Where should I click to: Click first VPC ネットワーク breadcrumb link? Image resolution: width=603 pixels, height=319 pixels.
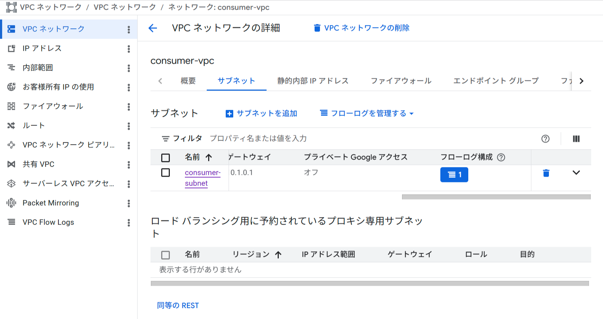click(51, 7)
